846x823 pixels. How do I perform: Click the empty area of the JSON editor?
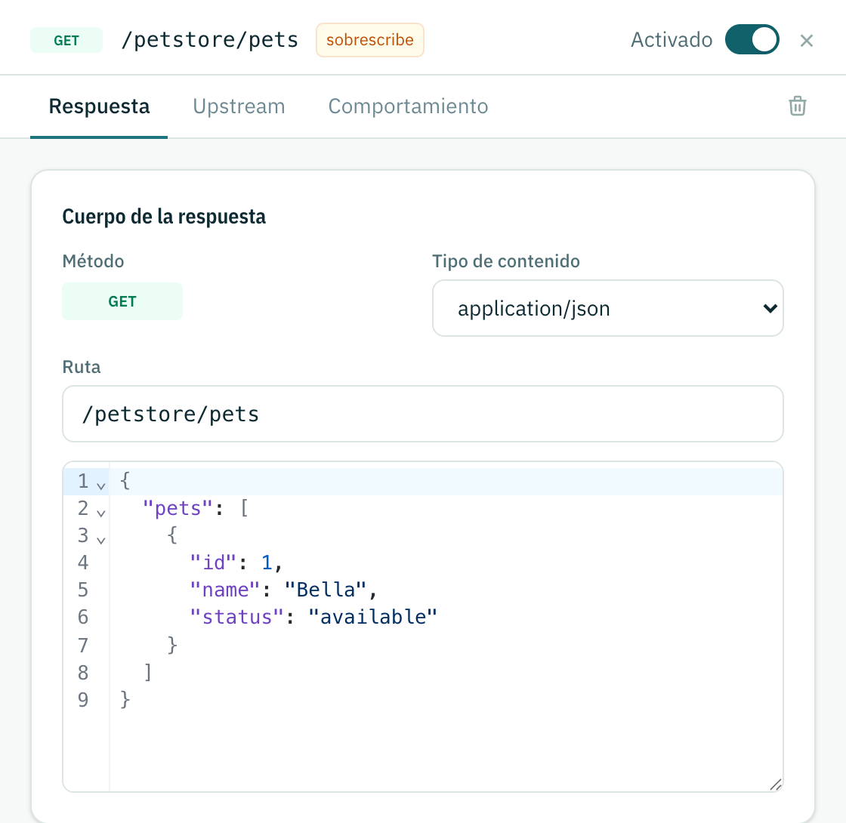(446, 751)
